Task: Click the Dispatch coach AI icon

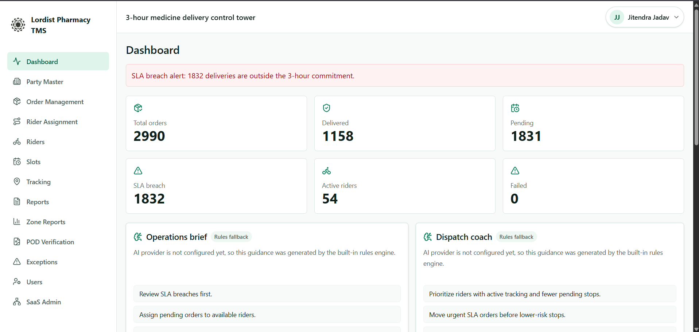Action: tap(428, 237)
